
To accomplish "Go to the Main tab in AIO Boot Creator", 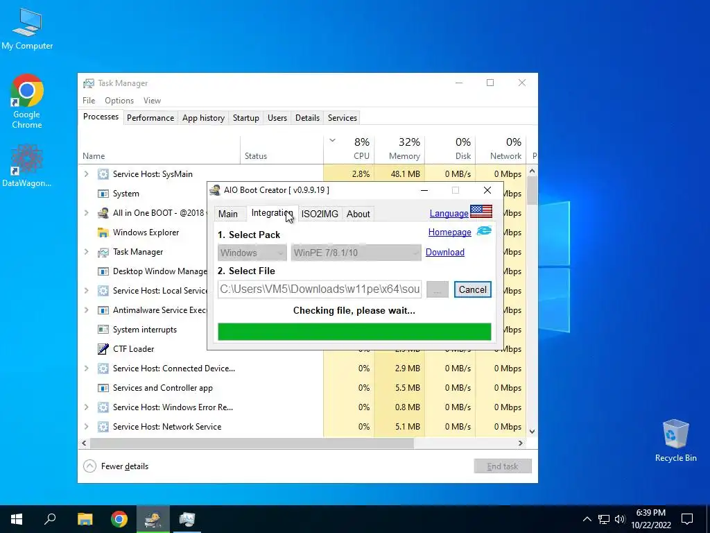I will [227, 214].
